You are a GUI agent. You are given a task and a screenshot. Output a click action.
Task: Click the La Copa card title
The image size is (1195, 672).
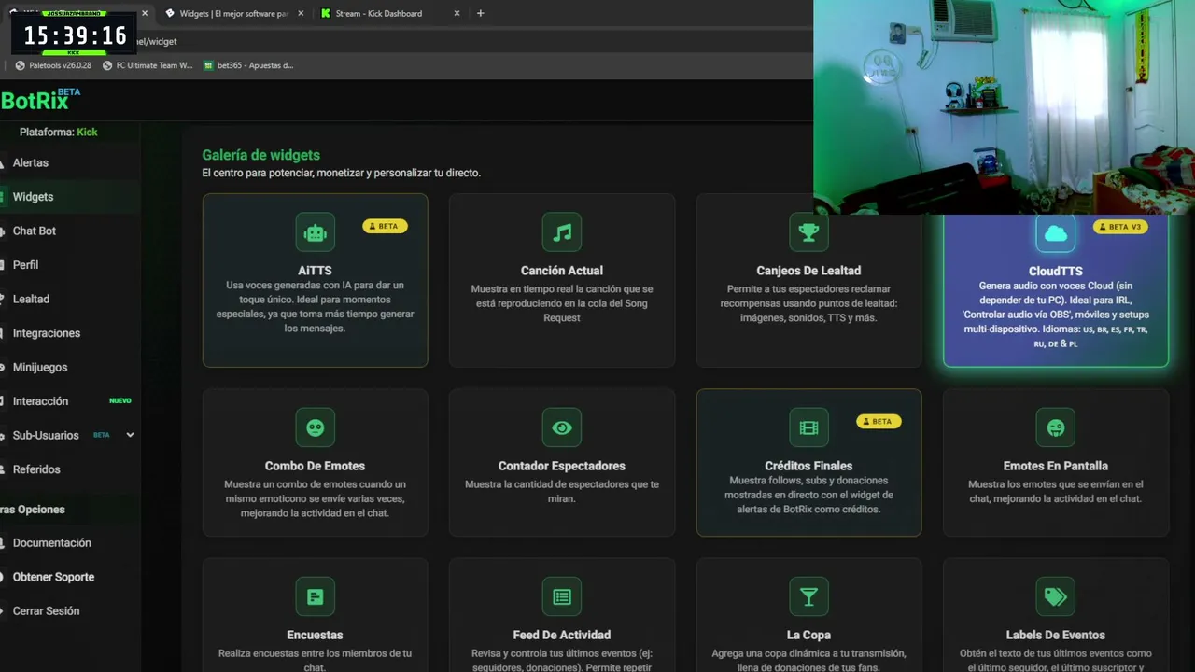[x=808, y=635]
